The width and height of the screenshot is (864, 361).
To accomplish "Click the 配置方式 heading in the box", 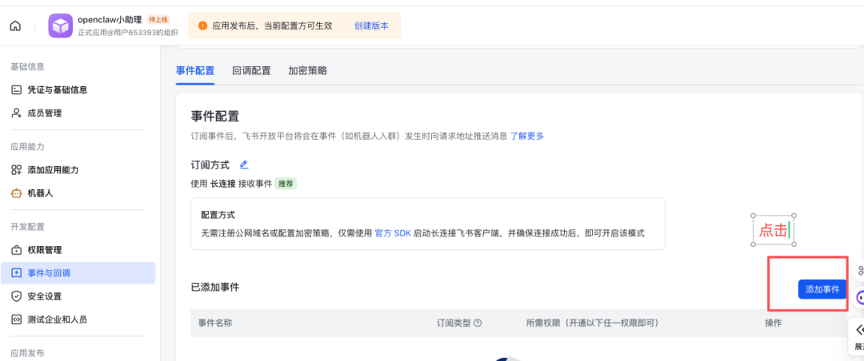I will pos(218,215).
